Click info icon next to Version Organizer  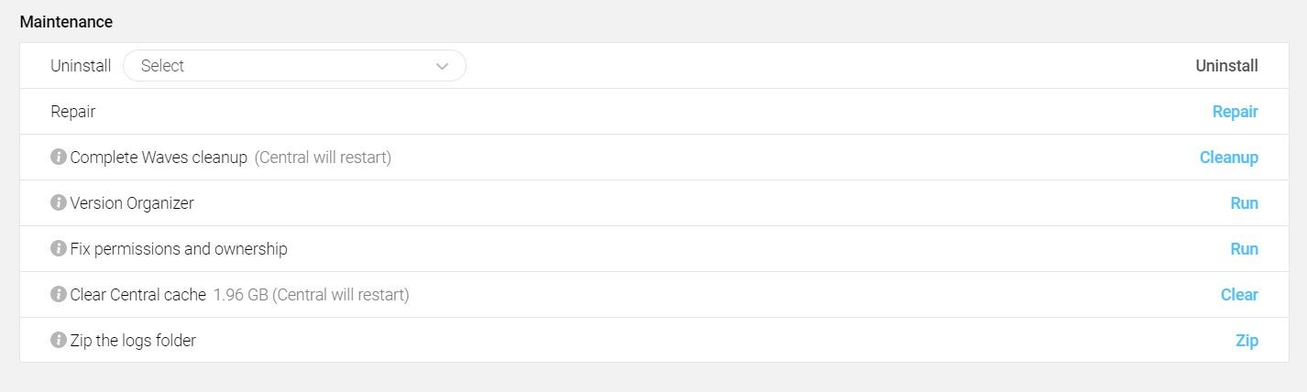pos(59,203)
